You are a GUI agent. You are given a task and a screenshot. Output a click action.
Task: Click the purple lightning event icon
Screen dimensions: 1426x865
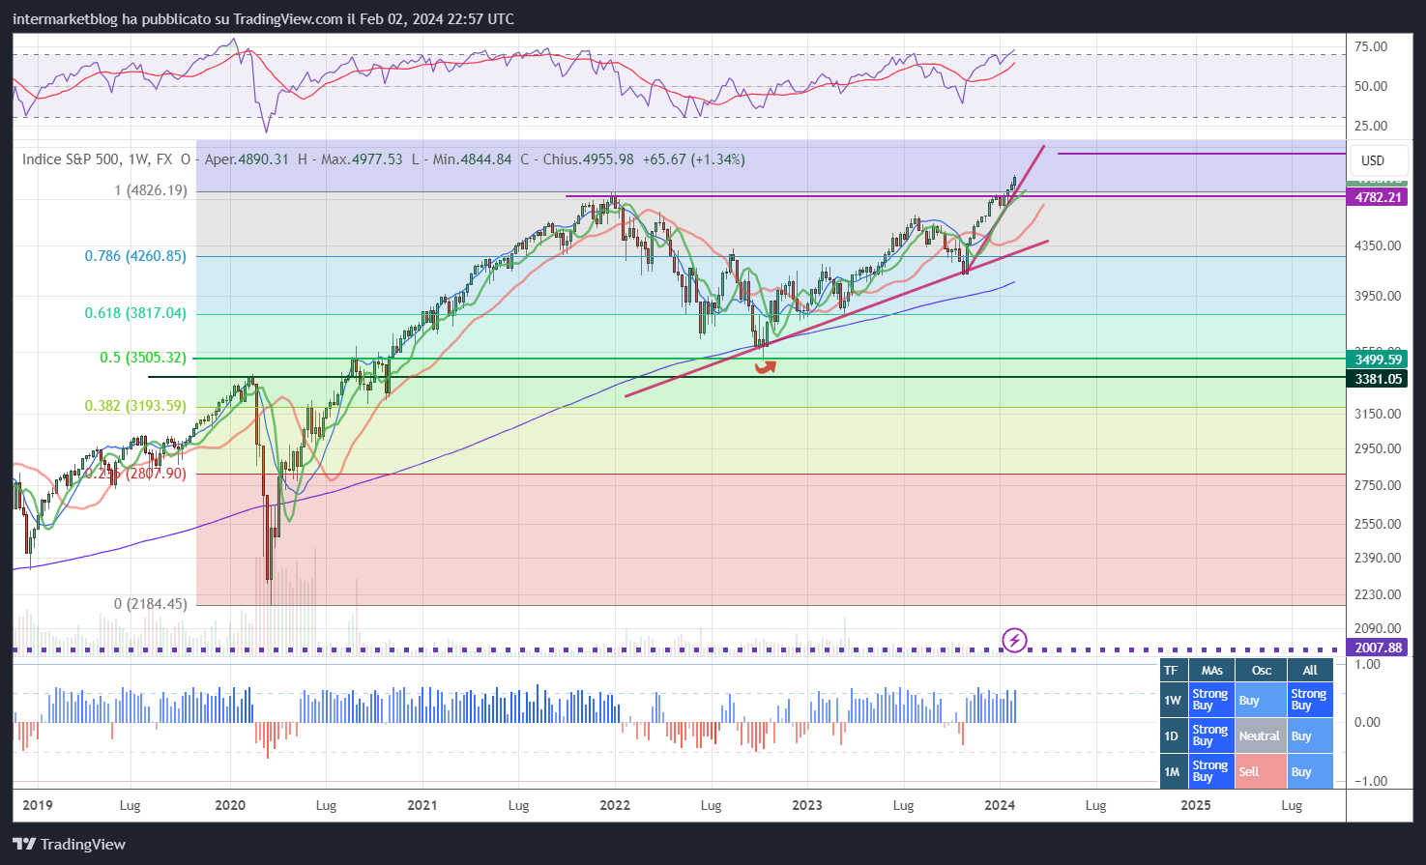pos(1014,640)
